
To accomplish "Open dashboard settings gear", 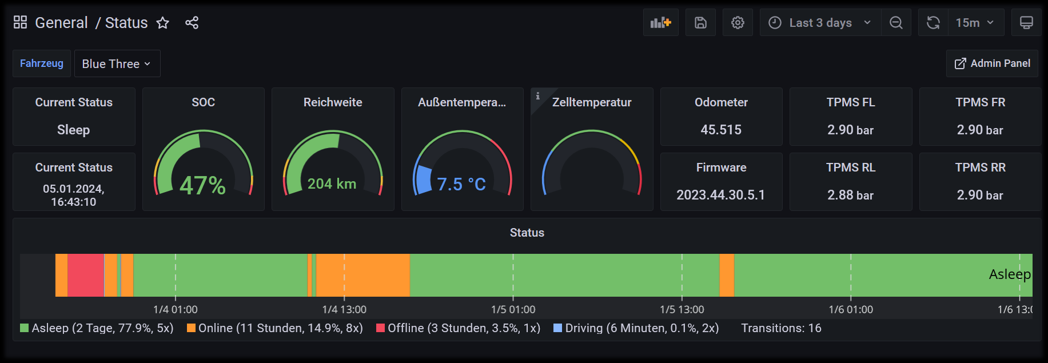I will point(738,22).
